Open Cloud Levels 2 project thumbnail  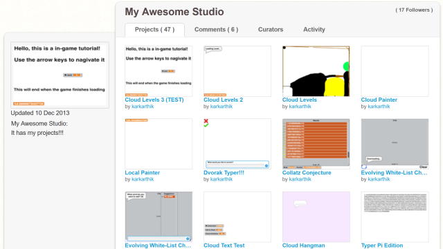click(x=237, y=71)
